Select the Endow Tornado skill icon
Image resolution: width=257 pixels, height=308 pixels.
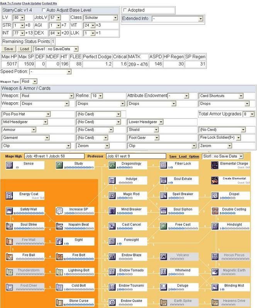click(112, 271)
